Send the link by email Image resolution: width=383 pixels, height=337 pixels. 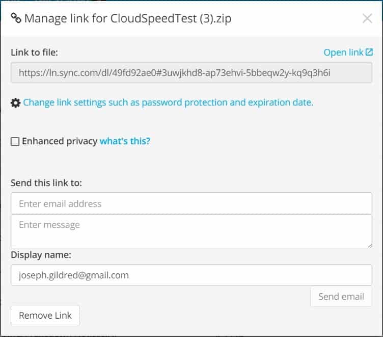pyautogui.click(x=341, y=297)
